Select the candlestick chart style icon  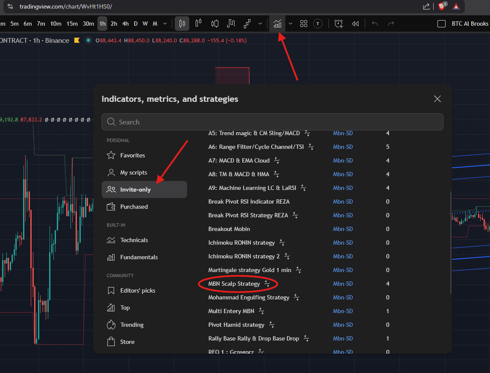(x=182, y=24)
